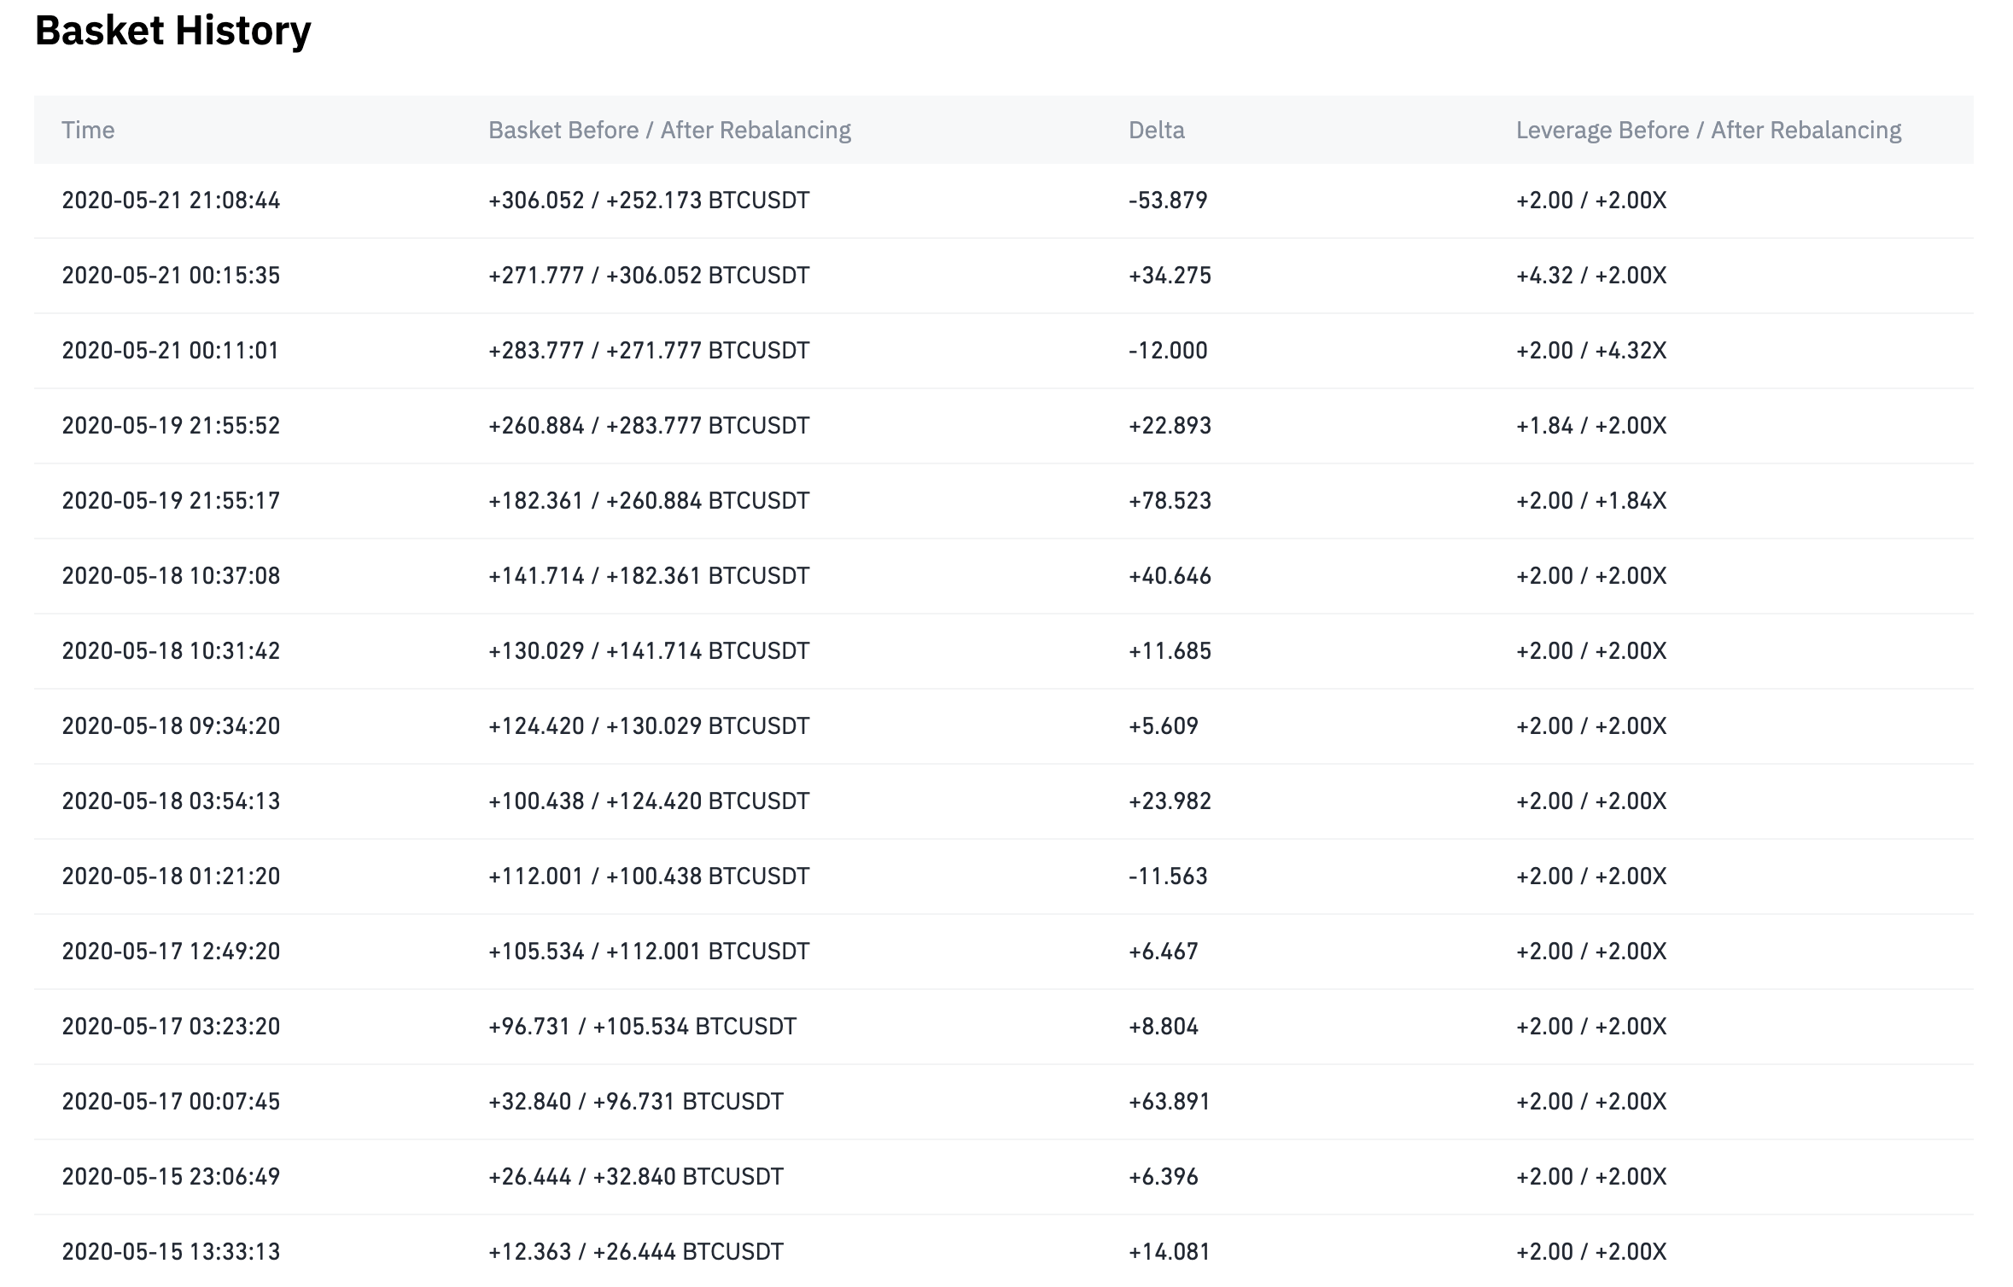Click the Leverage Before / After Rebalancing header
Image resolution: width=2013 pixels, height=1287 pixels.
point(1708,130)
